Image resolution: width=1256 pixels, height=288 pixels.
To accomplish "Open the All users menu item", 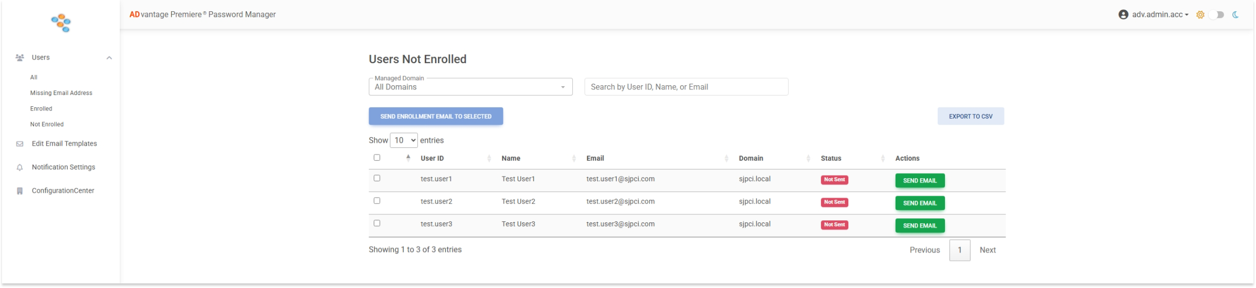I will point(33,78).
